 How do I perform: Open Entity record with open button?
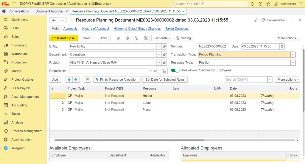coord(164,46)
